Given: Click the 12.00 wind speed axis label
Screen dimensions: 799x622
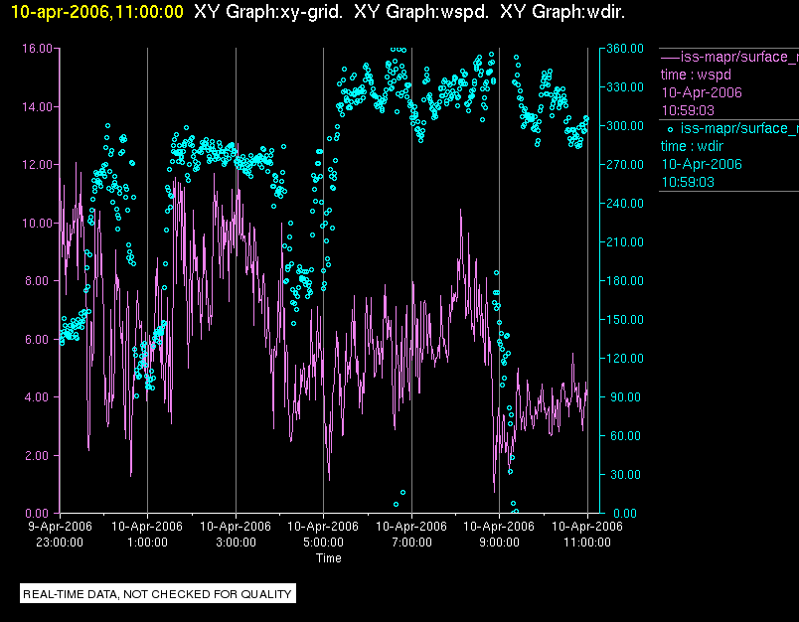Looking at the screenshot, I should click(x=37, y=165).
